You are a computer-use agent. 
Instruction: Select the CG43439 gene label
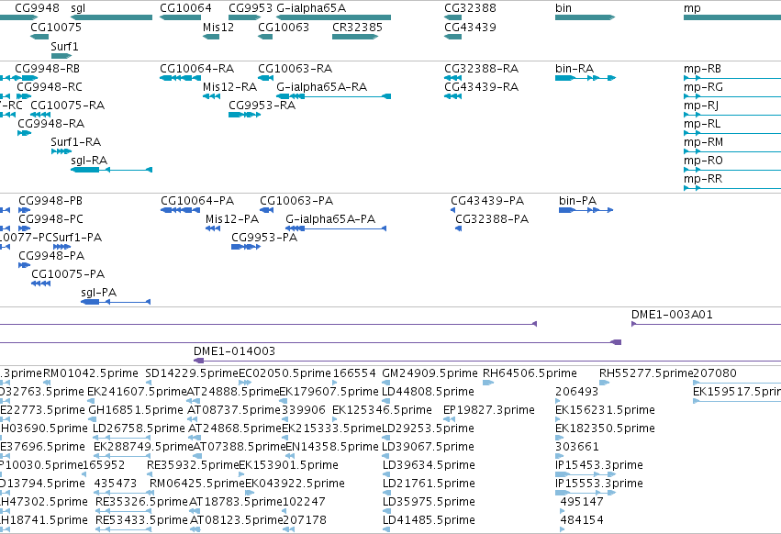(470, 27)
